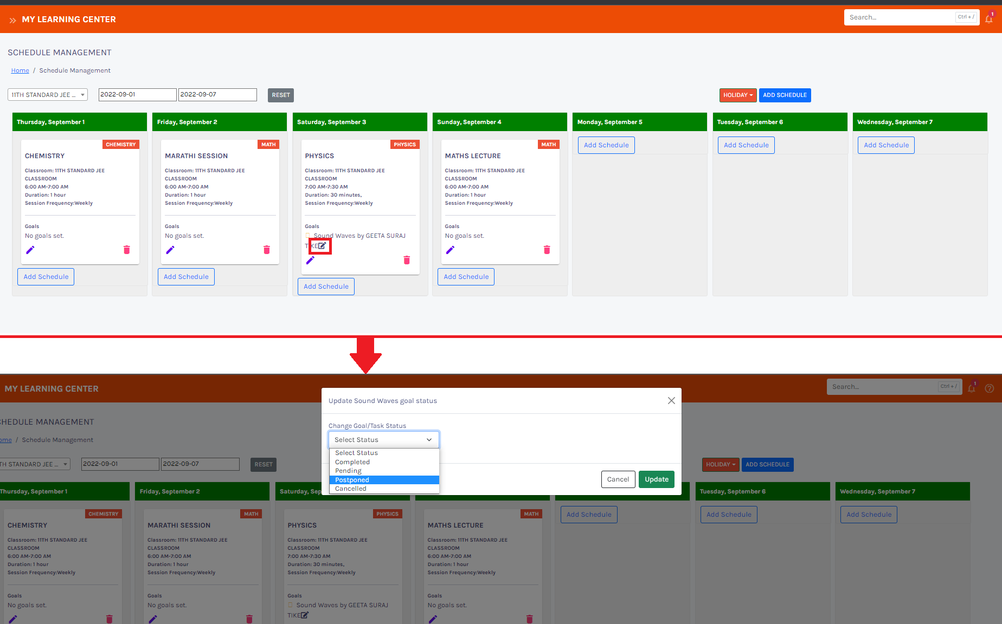This screenshot has height=624, width=1002.
Task: Edit the Chemistry schedule with pencil icon
Action: [x=30, y=250]
